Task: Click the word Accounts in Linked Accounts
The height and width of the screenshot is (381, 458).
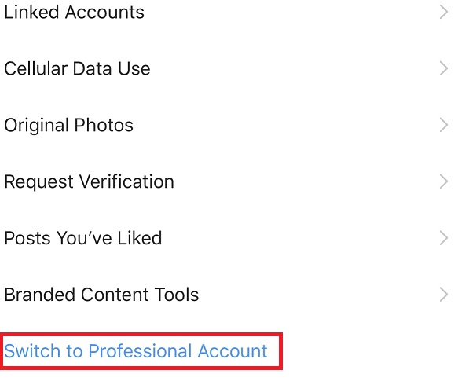Action: [104, 13]
